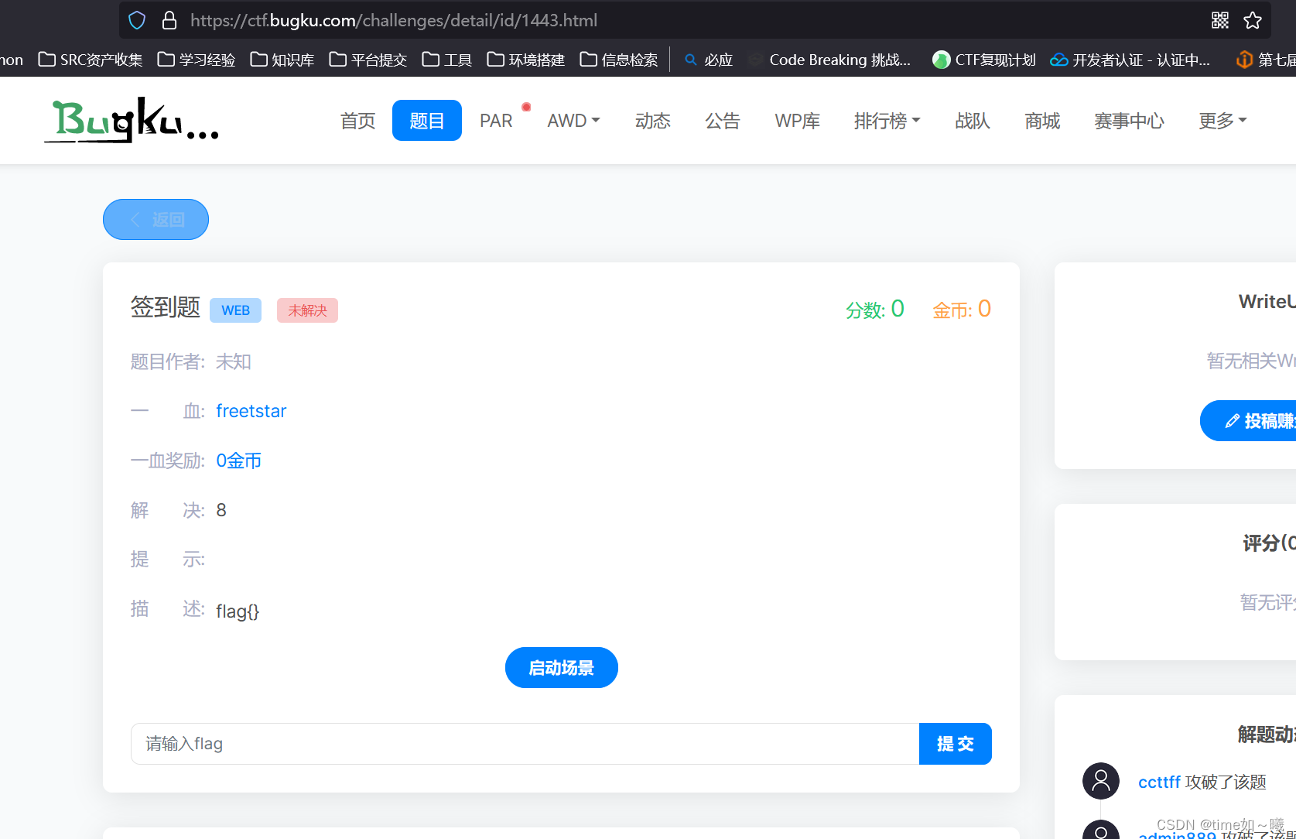Click the 返回 back button

pos(156,219)
